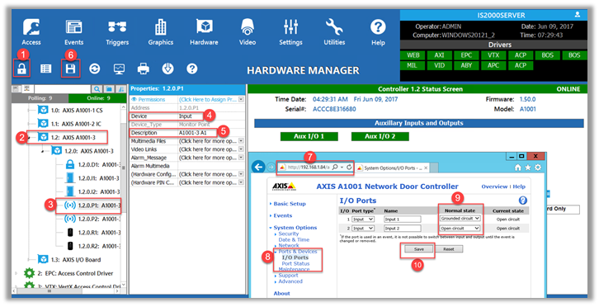
Task: Click the user profile icon near IS2000SERVER
Action: coord(578,15)
